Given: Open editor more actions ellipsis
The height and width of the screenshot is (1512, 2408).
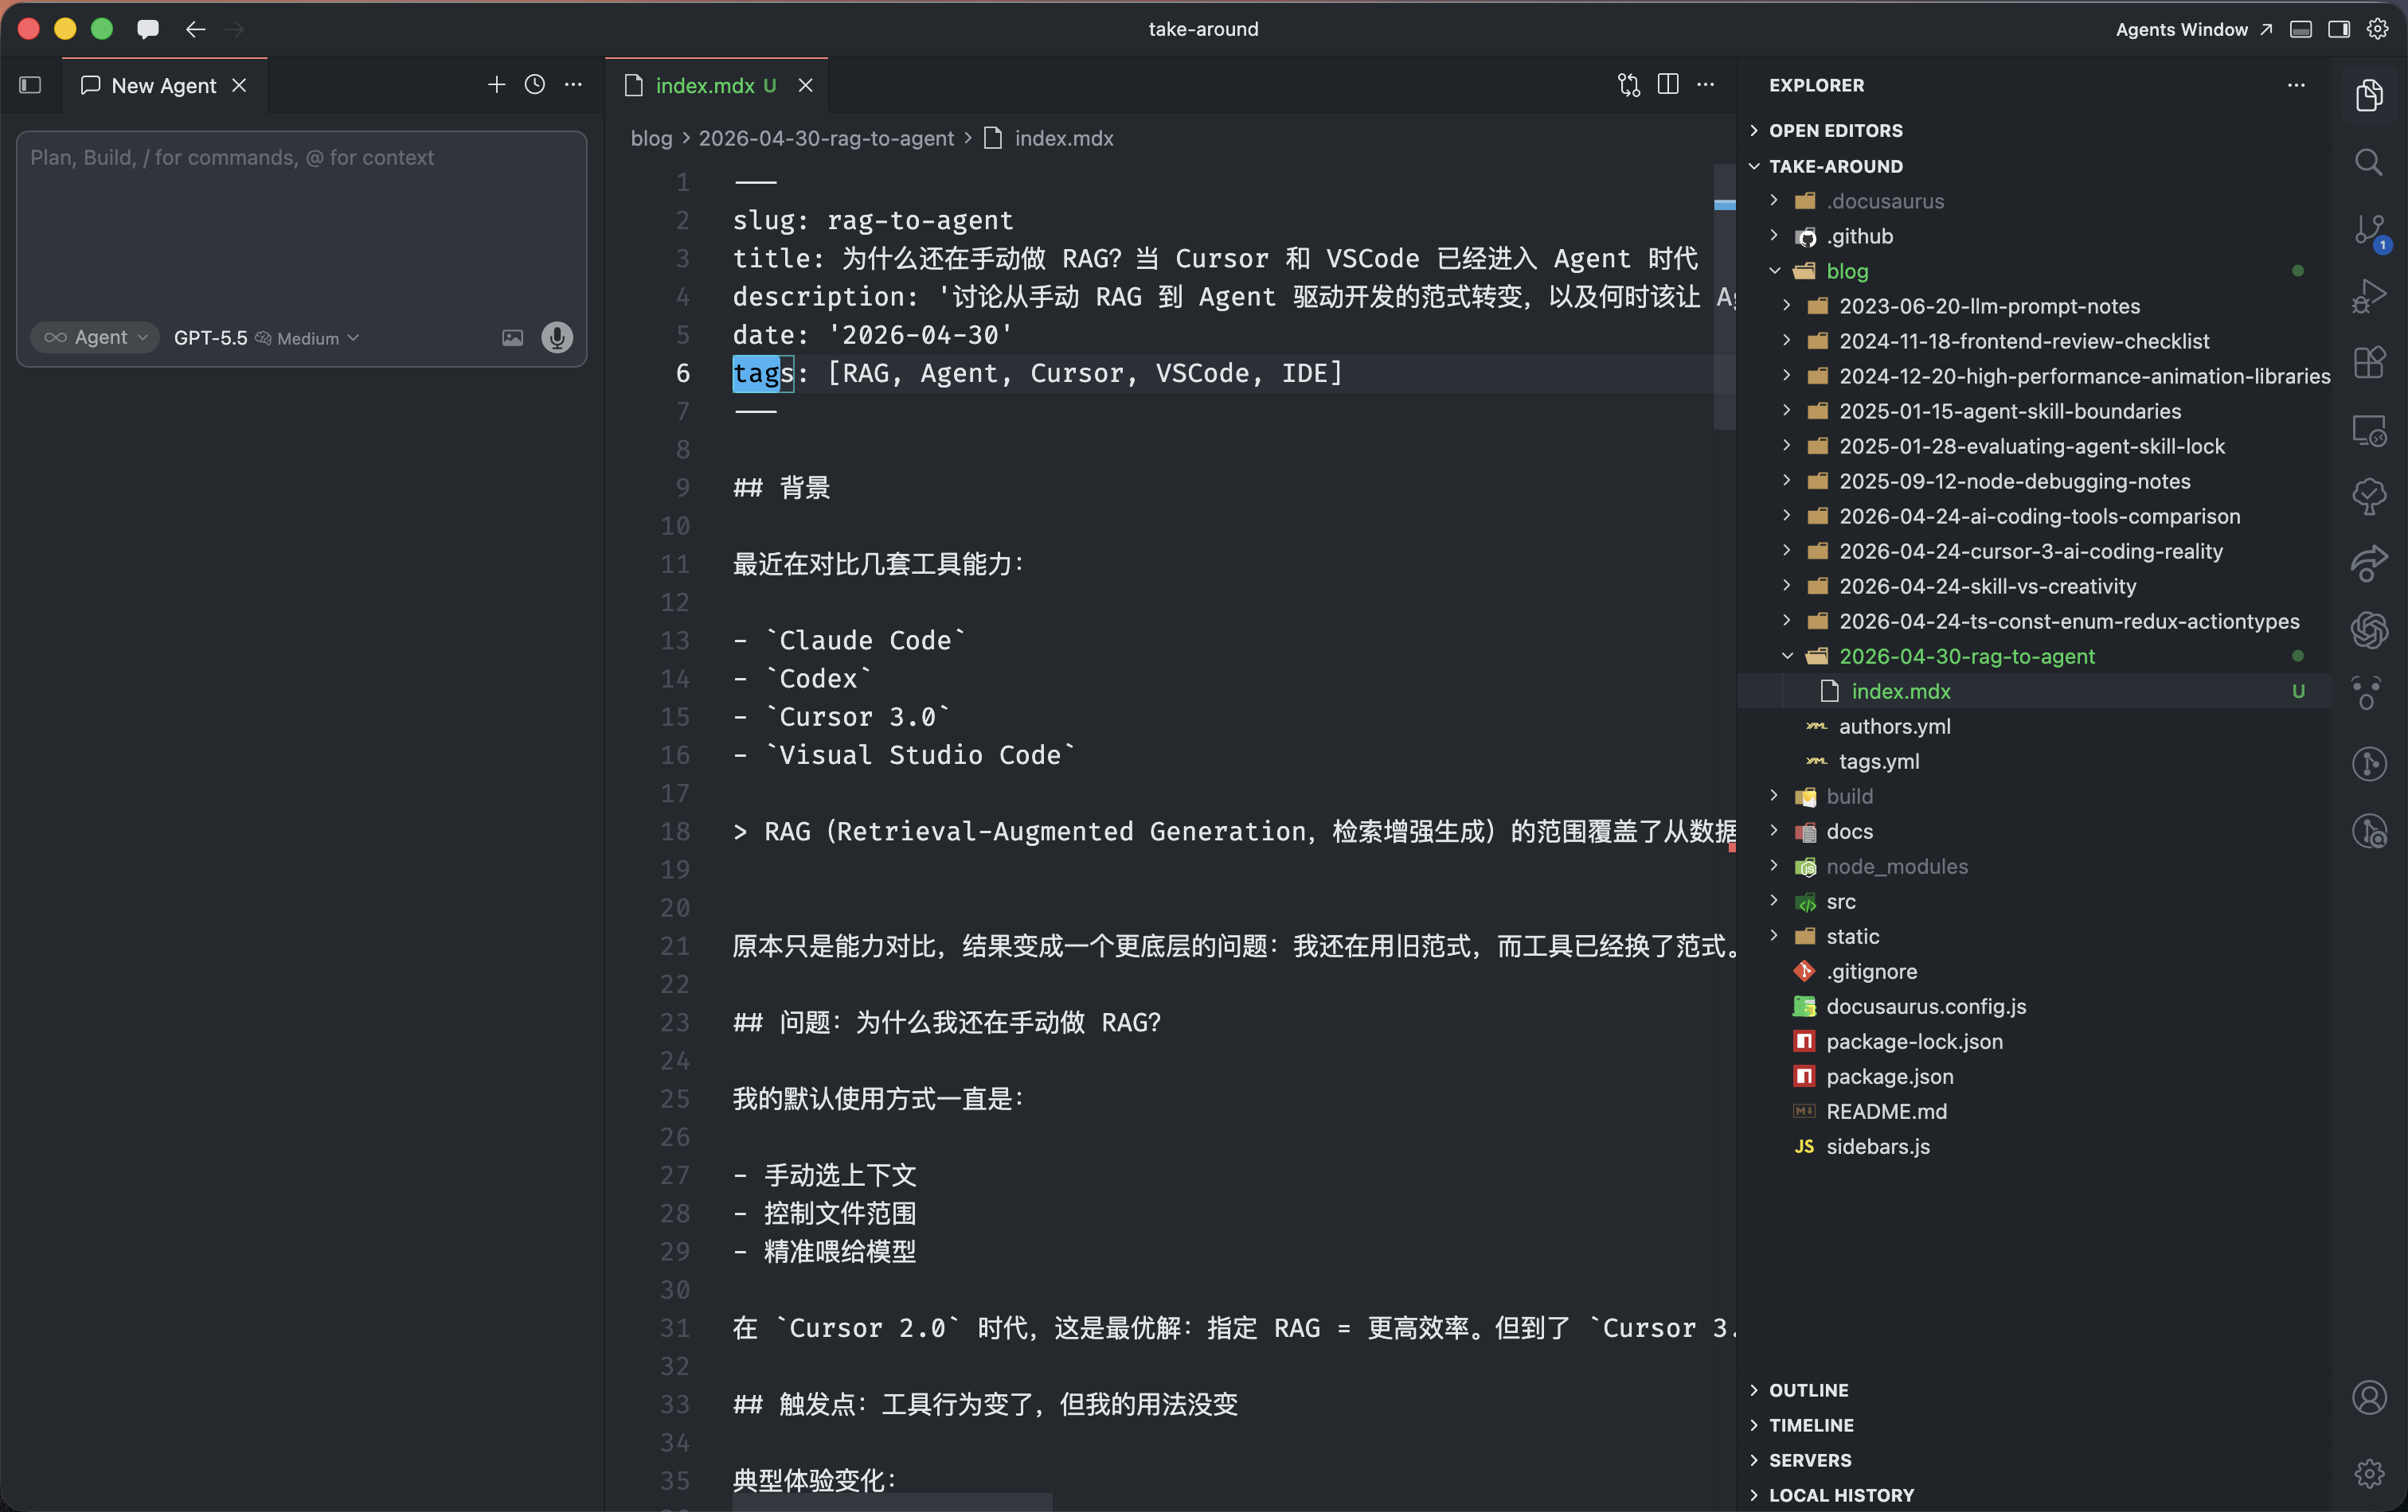Looking at the screenshot, I should coord(1706,85).
